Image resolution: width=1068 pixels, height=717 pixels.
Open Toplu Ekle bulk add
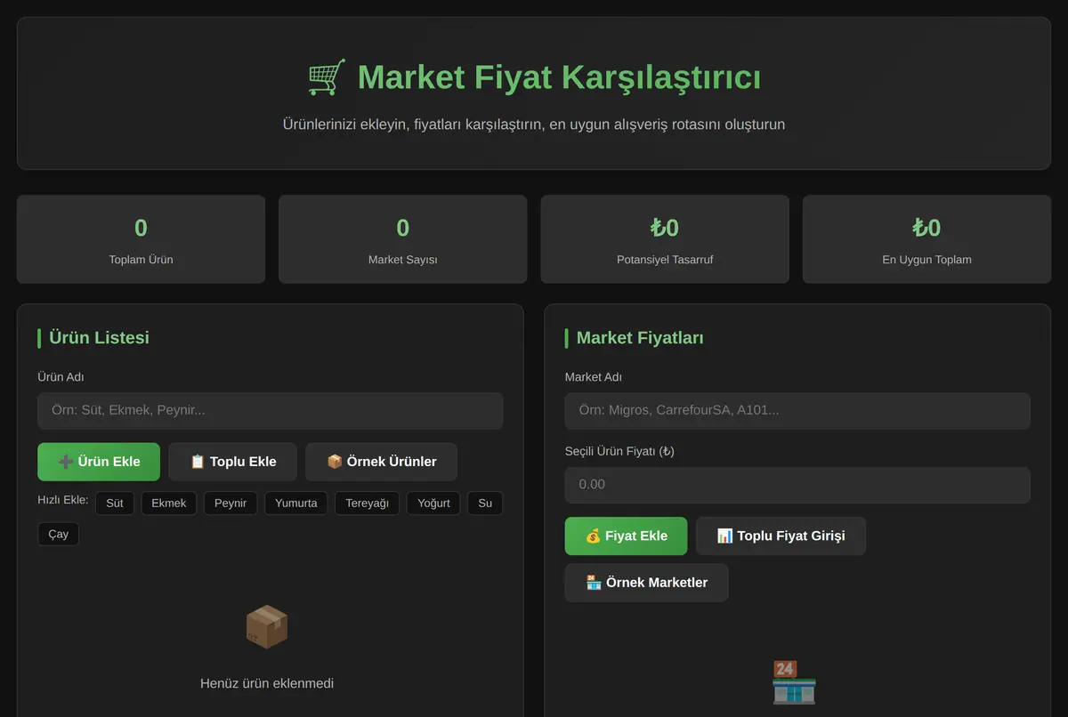coord(233,462)
